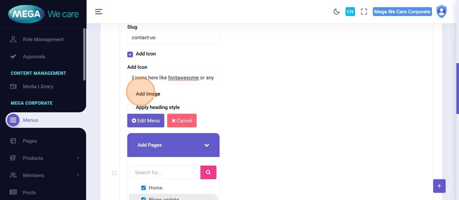The width and height of the screenshot is (459, 200).
Task: Open Media Library from the sidebar
Action: (38, 87)
